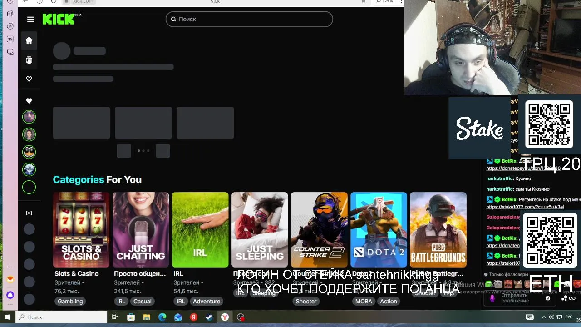
Task: Select the IRL tag under Просто общение
Action: point(121,301)
